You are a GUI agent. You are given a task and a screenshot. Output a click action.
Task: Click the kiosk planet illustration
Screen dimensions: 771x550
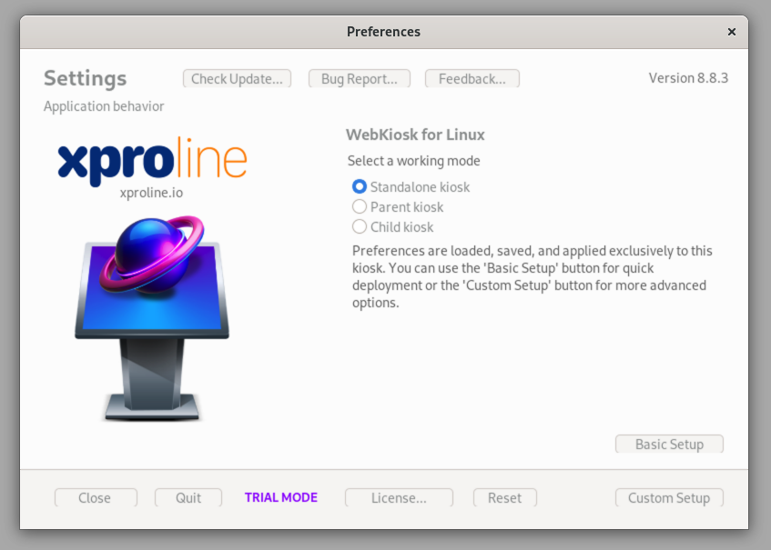tap(152, 318)
